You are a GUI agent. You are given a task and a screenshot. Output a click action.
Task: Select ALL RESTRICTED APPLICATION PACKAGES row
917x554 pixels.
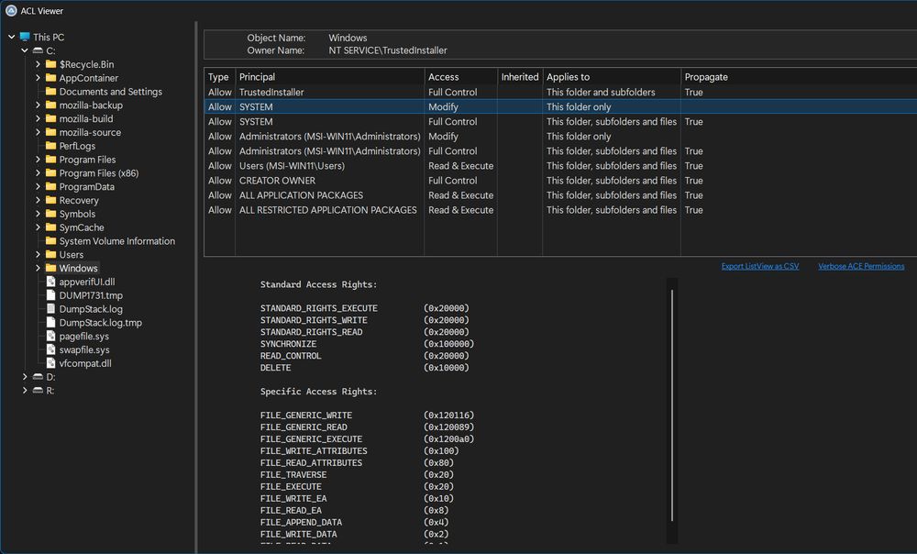pos(560,209)
